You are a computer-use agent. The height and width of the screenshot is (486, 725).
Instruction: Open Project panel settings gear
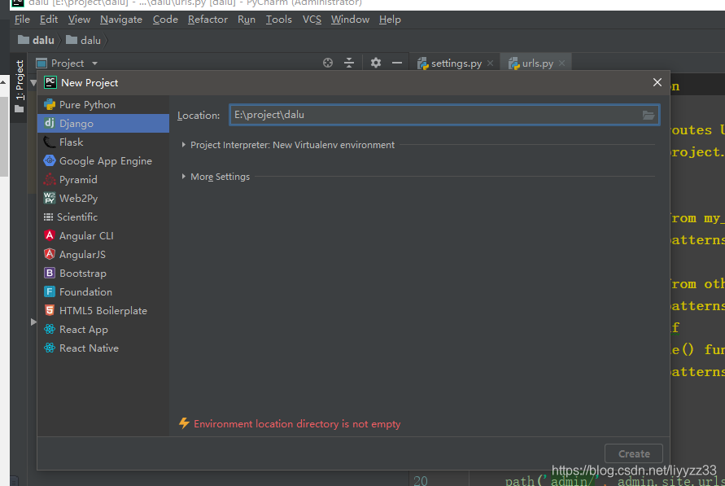[x=376, y=63]
